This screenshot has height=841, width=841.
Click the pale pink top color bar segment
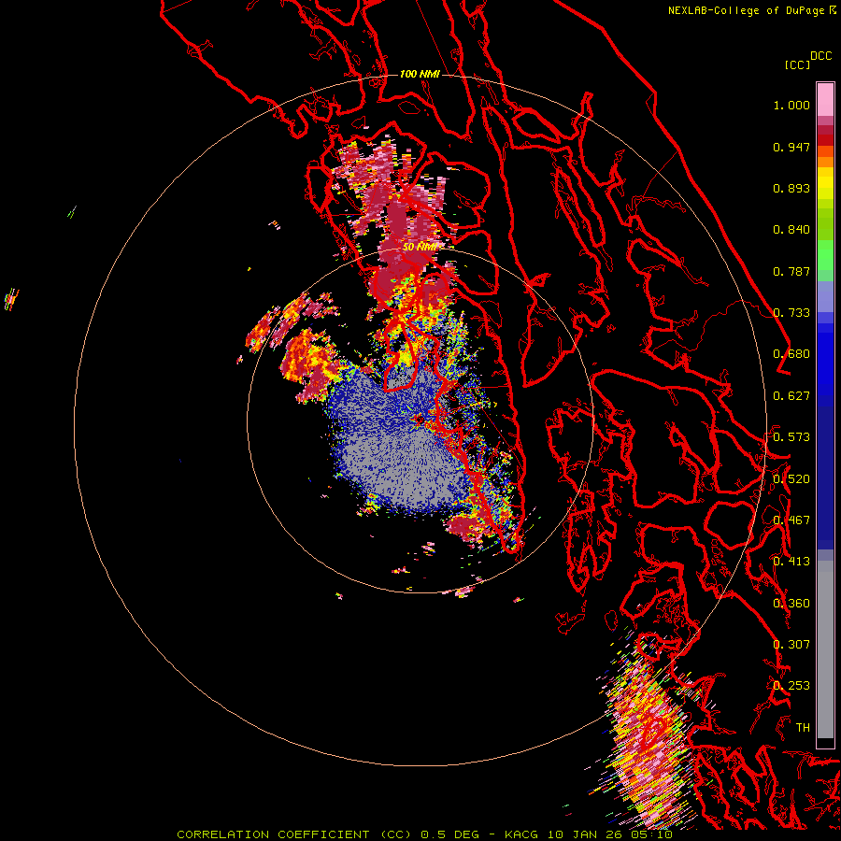click(825, 100)
